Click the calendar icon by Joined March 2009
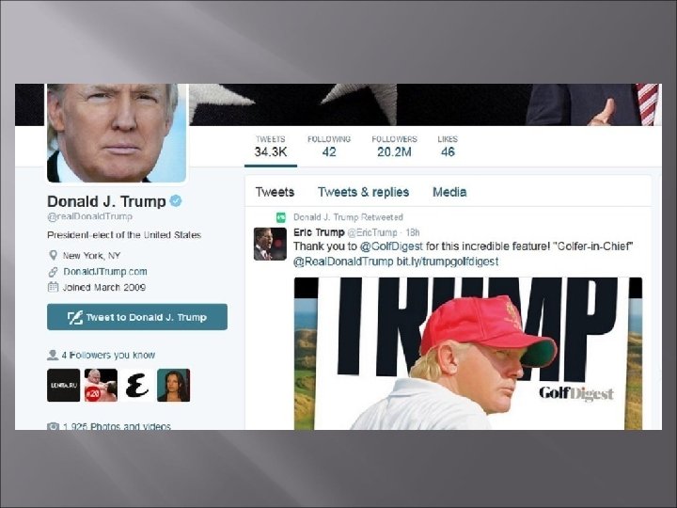This screenshot has width=677, height=508. 53,287
